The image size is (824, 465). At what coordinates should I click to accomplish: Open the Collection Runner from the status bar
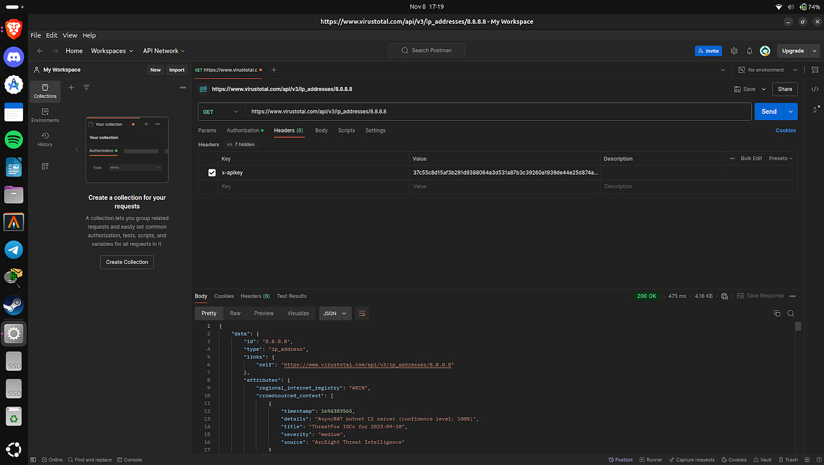[650, 460]
